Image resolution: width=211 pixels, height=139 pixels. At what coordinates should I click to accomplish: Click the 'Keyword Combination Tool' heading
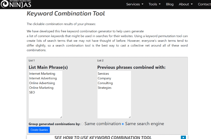66,13
